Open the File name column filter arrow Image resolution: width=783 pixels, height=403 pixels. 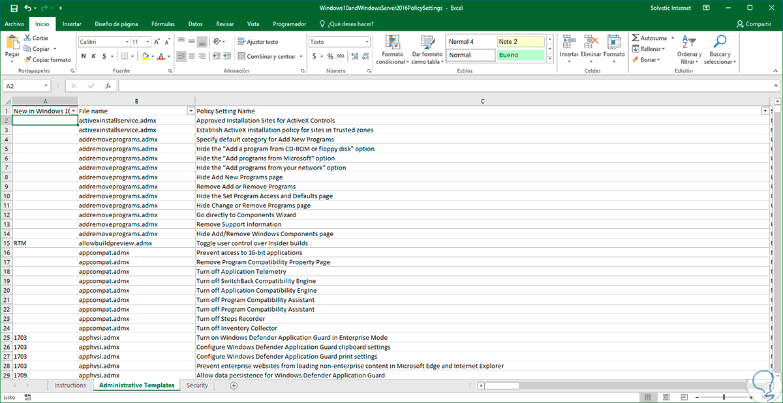(x=191, y=111)
